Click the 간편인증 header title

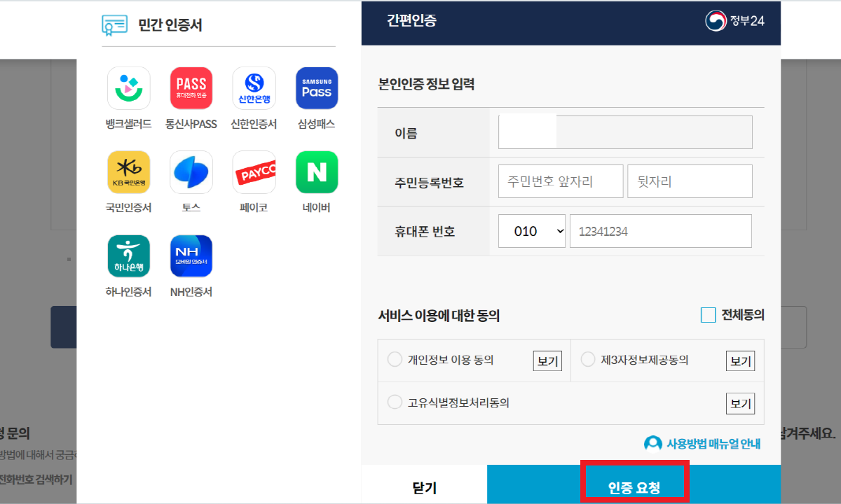[411, 20]
